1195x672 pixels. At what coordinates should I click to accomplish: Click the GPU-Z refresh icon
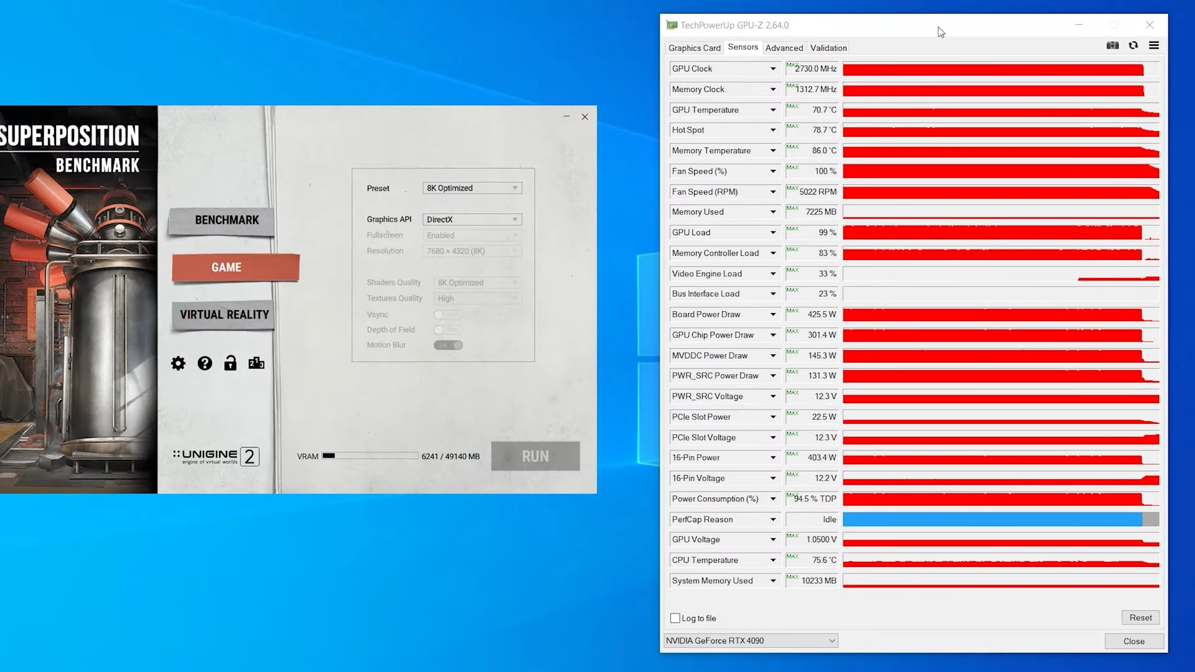tap(1133, 45)
